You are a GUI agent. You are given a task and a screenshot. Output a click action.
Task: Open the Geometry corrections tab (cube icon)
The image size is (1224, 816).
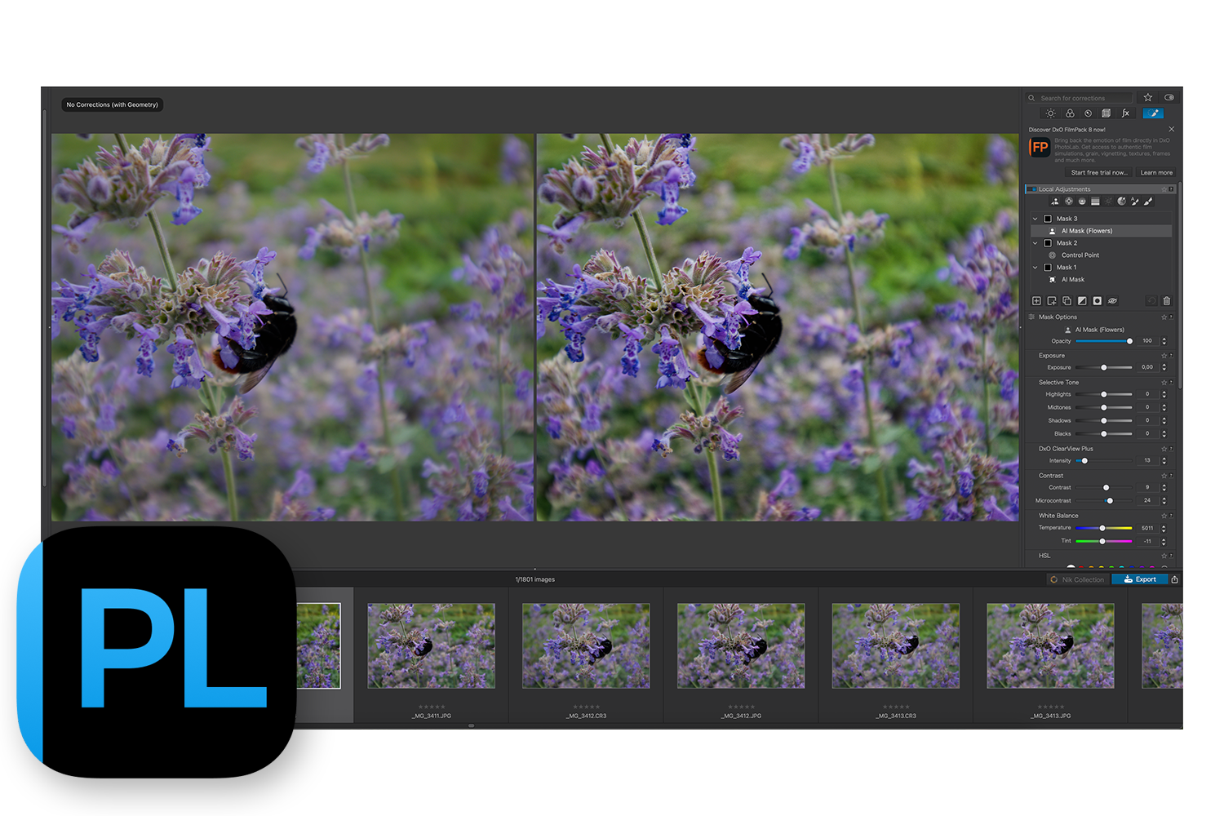click(x=1106, y=113)
